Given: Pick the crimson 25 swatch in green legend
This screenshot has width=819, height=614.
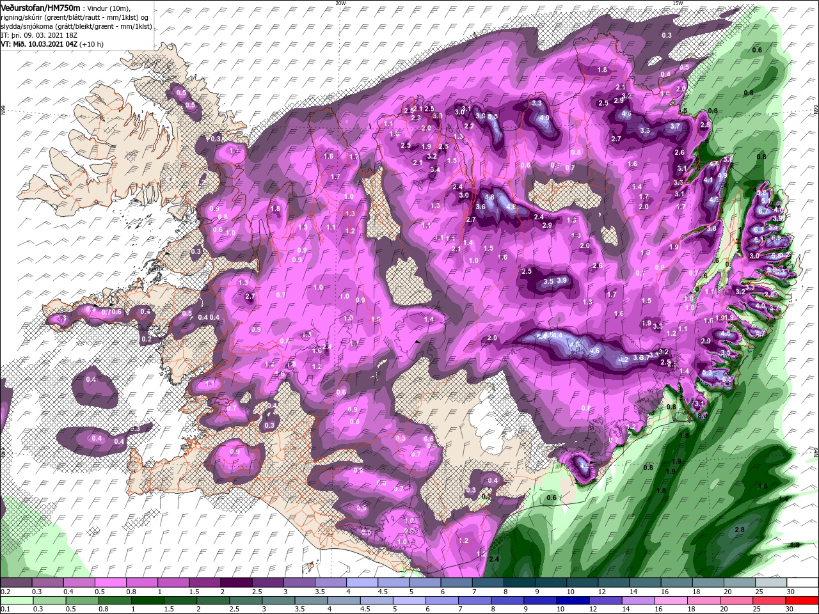Looking at the screenshot, I should [770, 600].
